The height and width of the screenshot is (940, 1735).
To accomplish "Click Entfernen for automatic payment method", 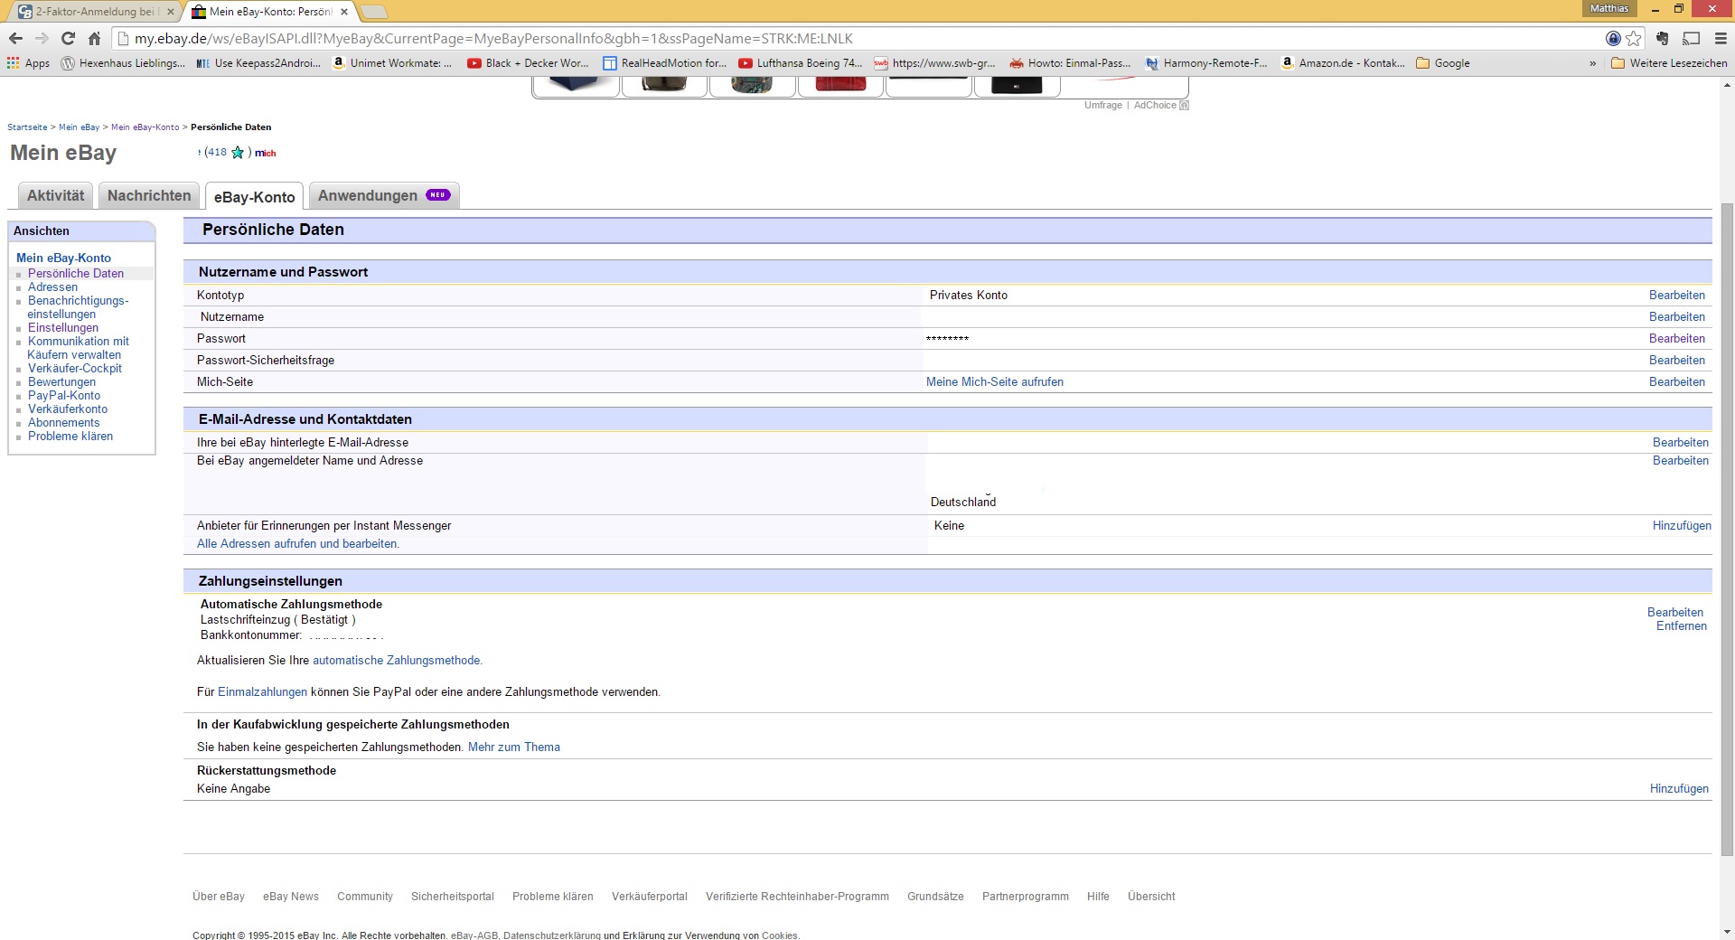I will pos(1681,625).
